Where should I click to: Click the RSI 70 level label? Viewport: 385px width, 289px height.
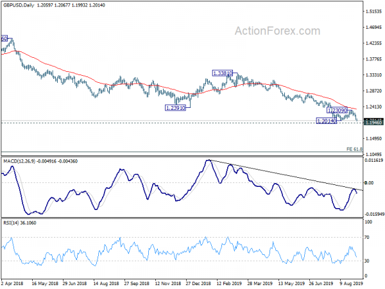367,238
